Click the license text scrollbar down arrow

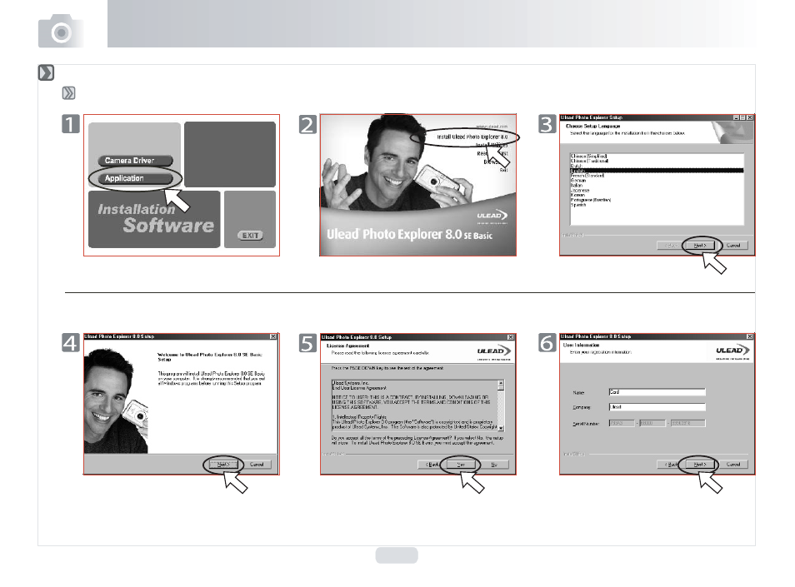(501, 428)
